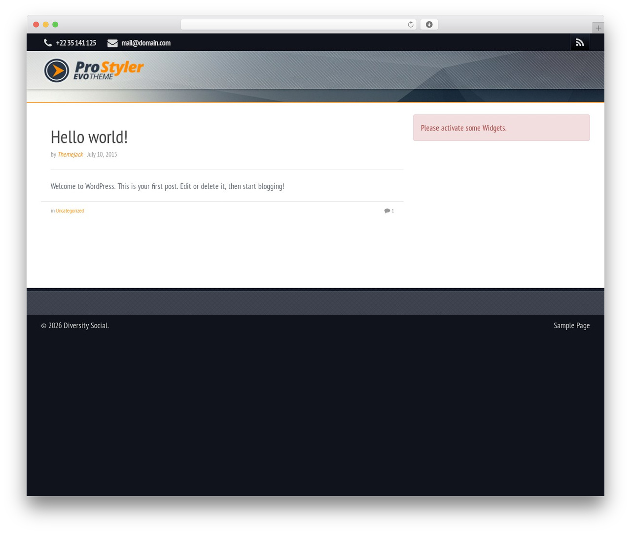Click the post date July 10, 2015
Image resolution: width=631 pixels, height=534 pixels.
click(102, 155)
